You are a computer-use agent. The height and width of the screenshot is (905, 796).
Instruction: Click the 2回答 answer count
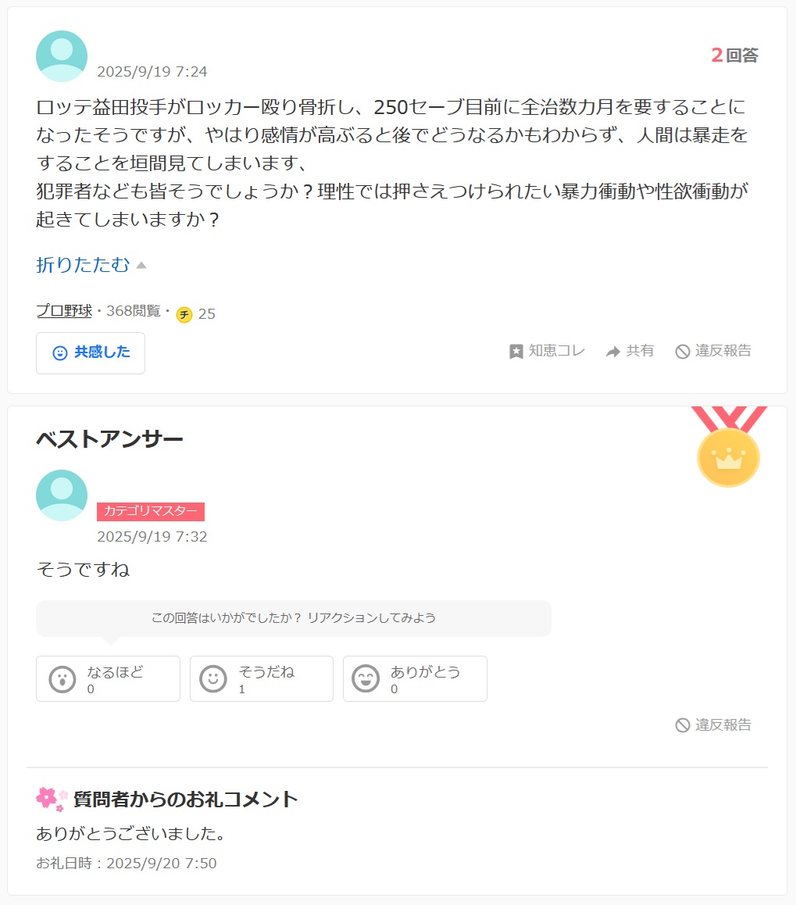(734, 55)
